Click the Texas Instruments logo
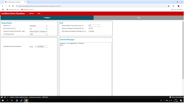This screenshot has height=103, width=184. pos(176,97)
